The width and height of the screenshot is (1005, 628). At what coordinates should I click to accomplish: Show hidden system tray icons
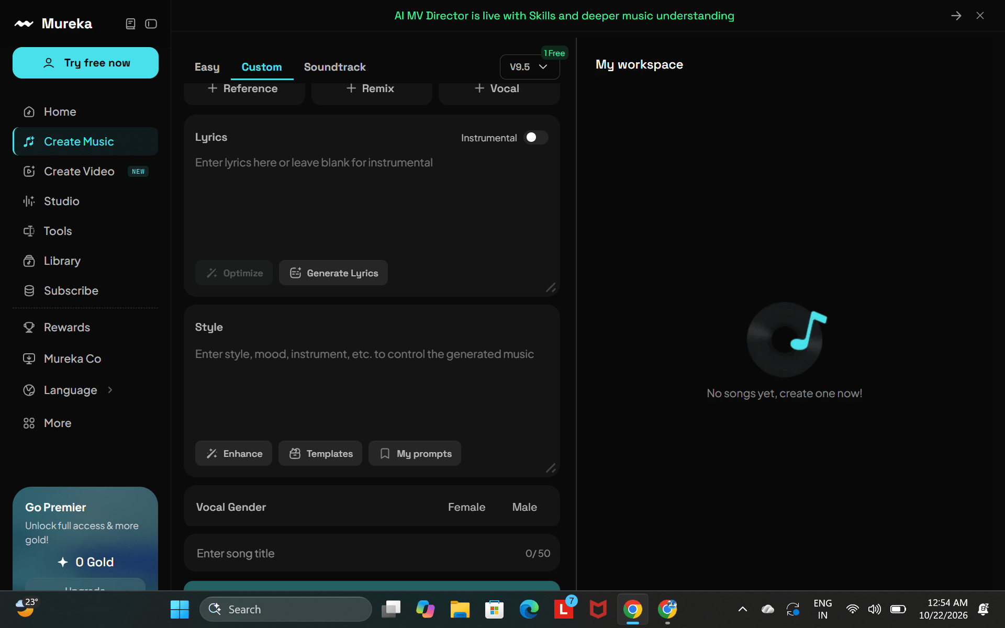coord(742,609)
